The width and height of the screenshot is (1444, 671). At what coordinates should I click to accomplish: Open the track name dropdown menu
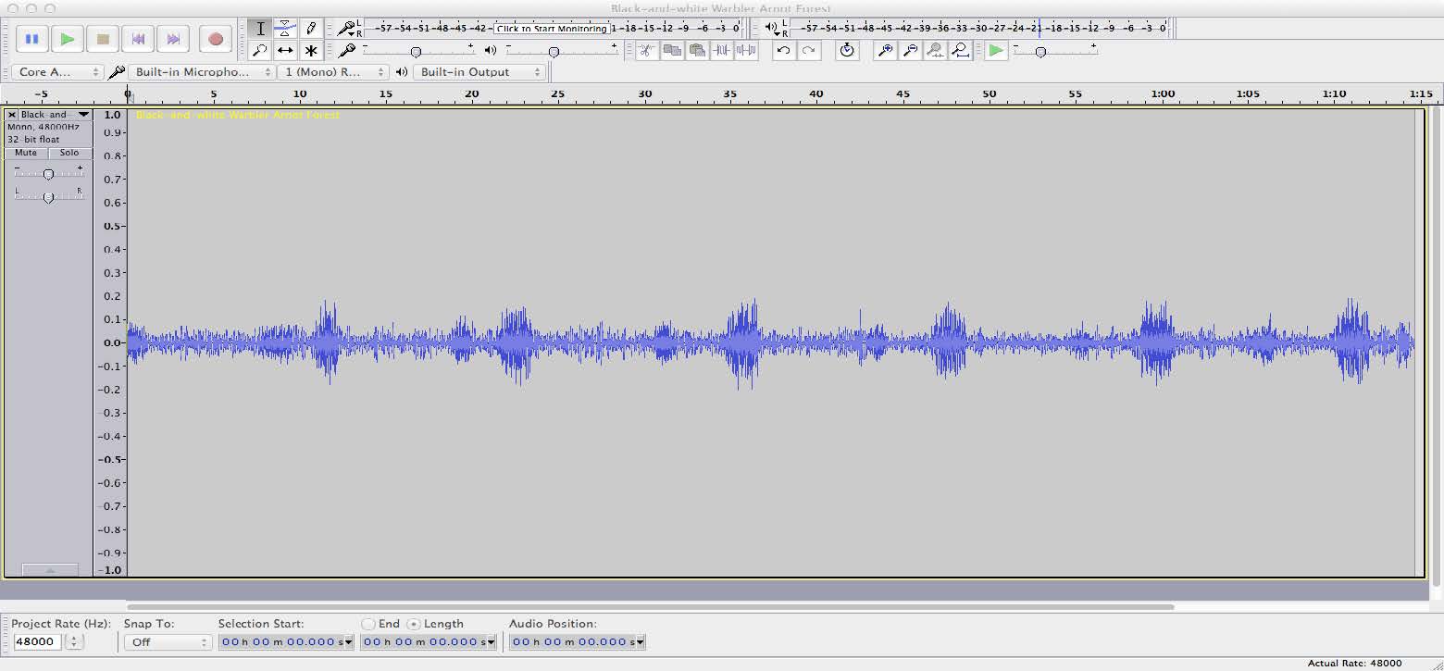56,115
